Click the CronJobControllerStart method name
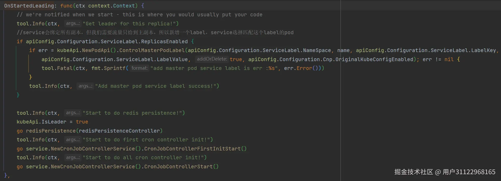 pyautogui.click(x=178, y=166)
